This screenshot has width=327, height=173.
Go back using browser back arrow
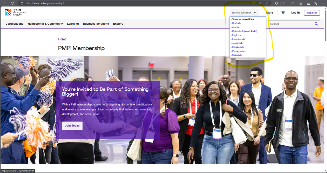tap(5, 3)
